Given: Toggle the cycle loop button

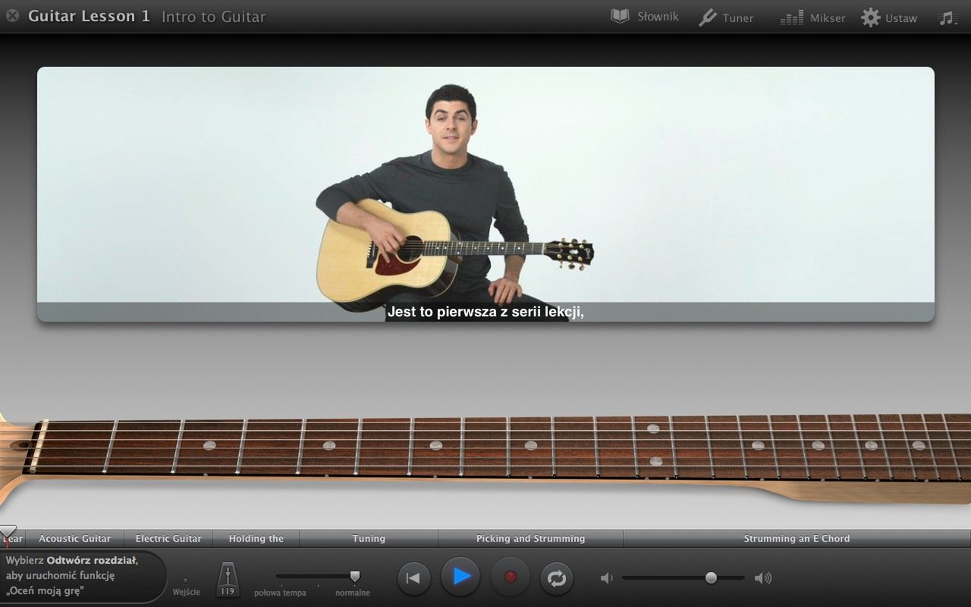Looking at the screenshot, I should pyautogui.click(x=557, y=578).
